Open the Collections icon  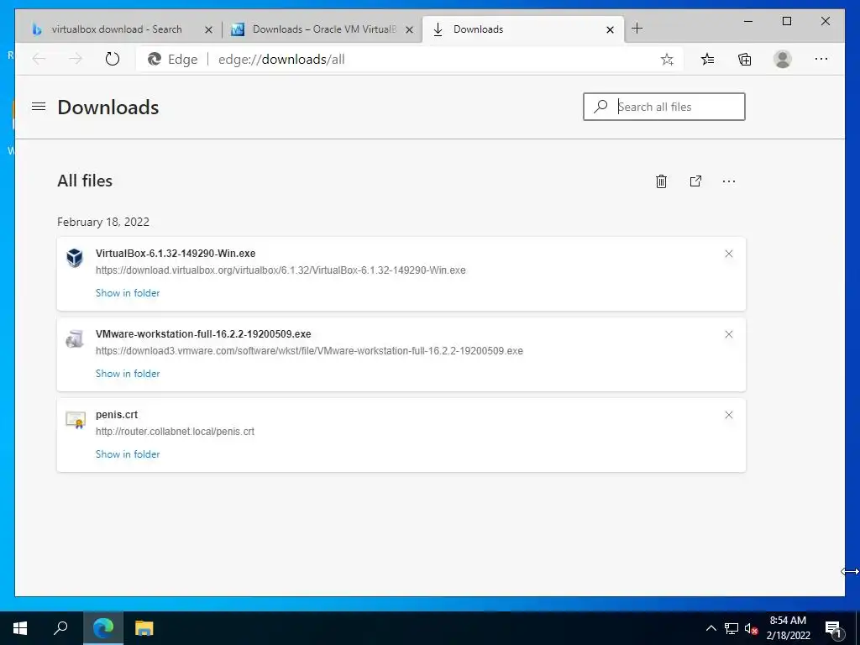coord(745,60)
